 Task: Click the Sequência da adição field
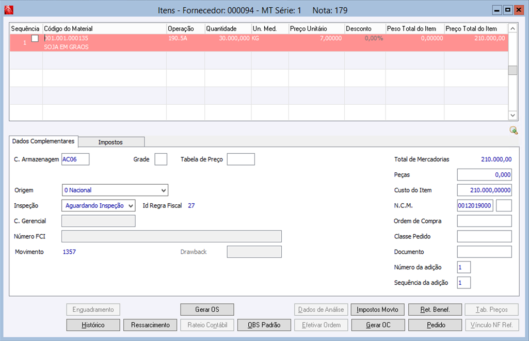[x=463, y=283]
